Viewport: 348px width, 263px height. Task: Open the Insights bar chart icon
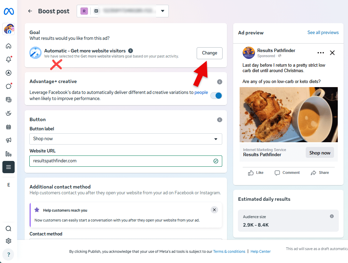click(9, 154)
